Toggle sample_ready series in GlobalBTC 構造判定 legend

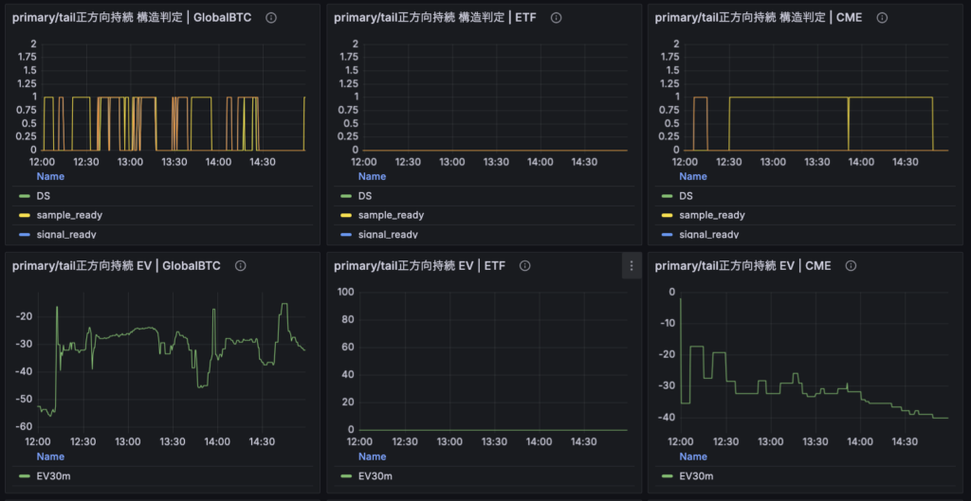tap(69, 215)
